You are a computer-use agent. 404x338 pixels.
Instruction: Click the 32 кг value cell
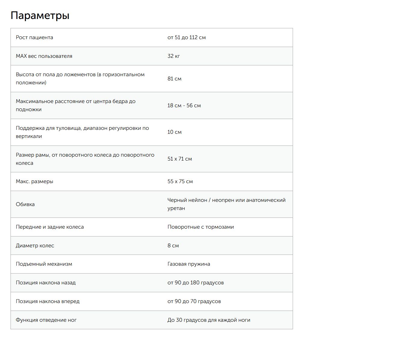174,56
